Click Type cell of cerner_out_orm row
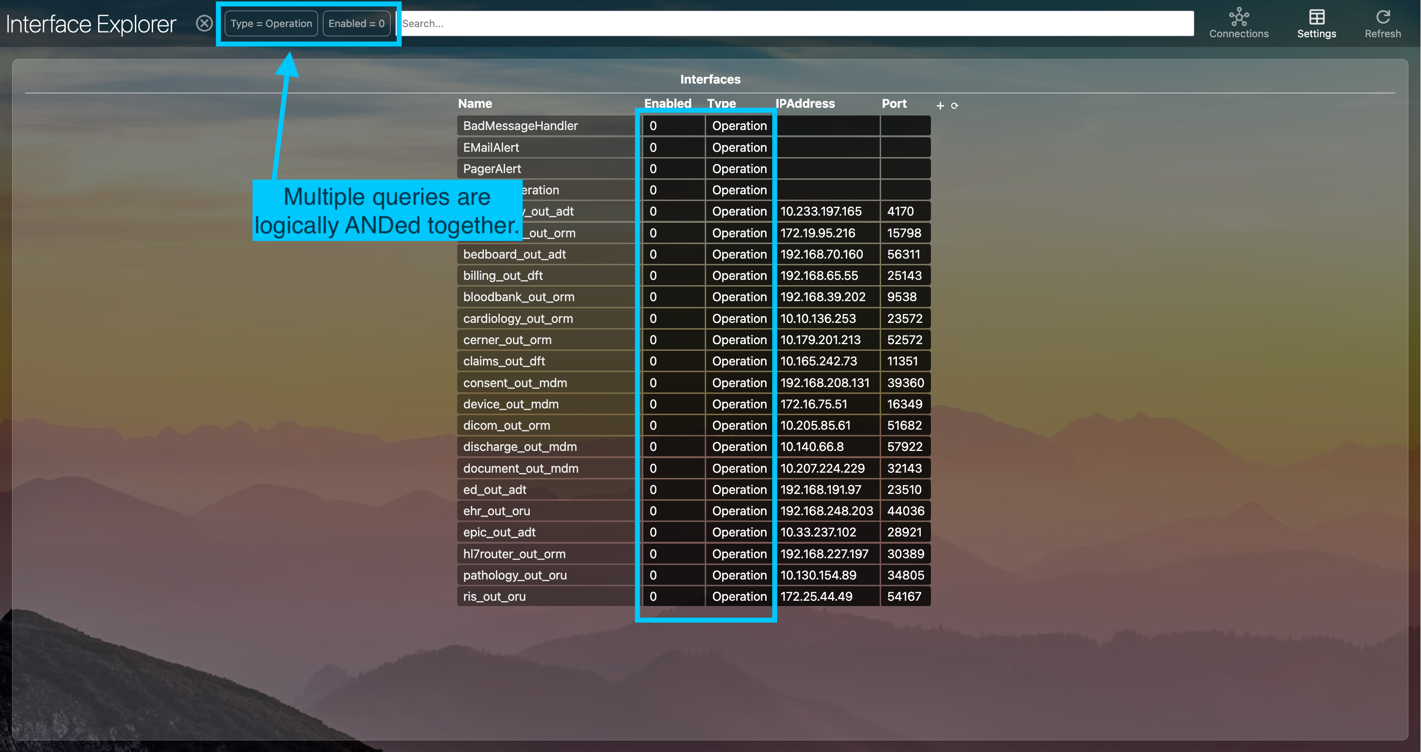Image resolution: width=1421 pixels, height=752 pixels. tap(739, 340)
